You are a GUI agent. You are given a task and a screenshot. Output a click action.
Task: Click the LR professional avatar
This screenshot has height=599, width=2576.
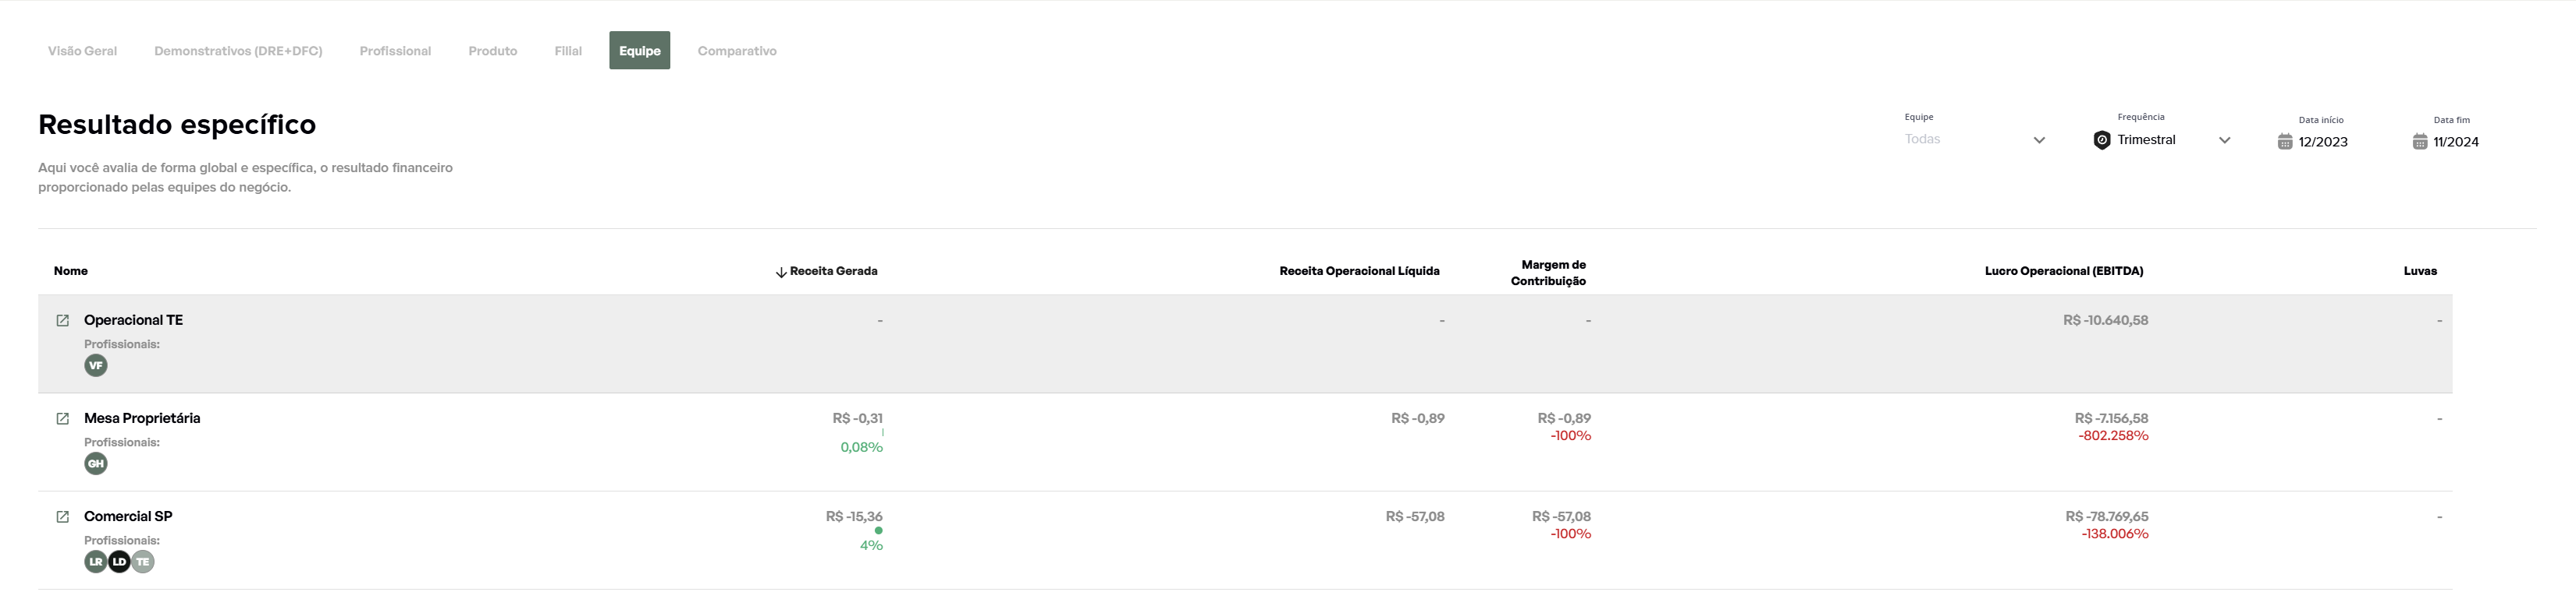click(95, 561)
